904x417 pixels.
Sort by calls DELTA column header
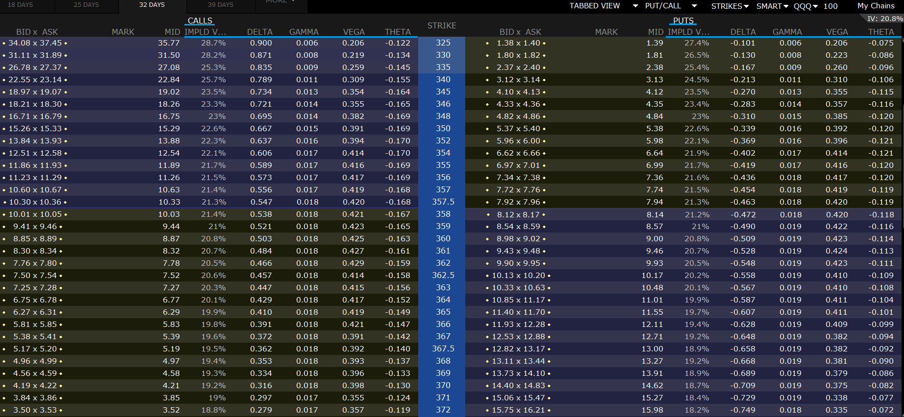[x=259, y=32]
